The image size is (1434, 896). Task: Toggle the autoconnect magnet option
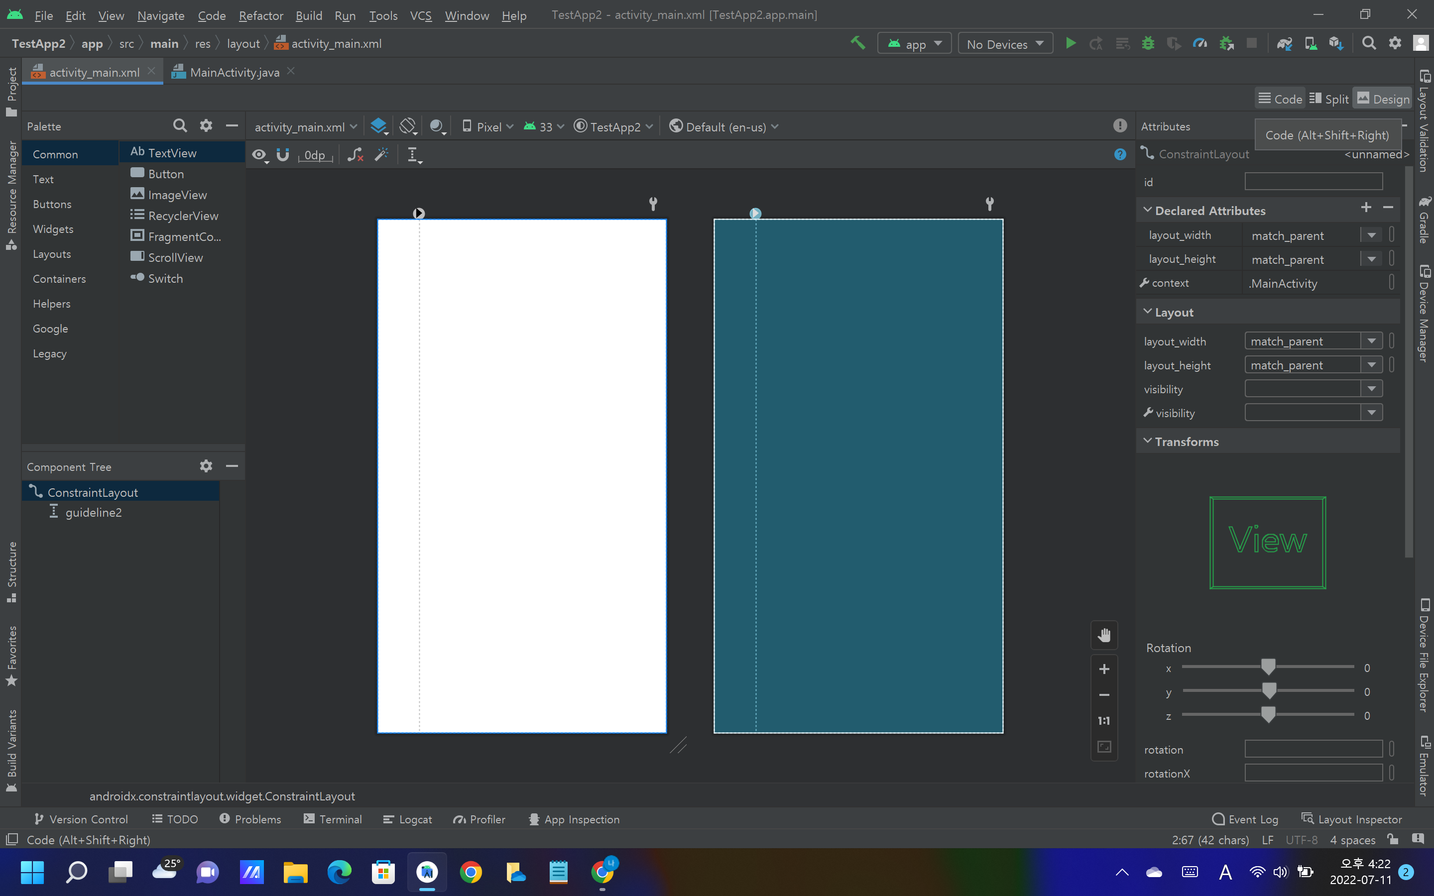point(283,155)
